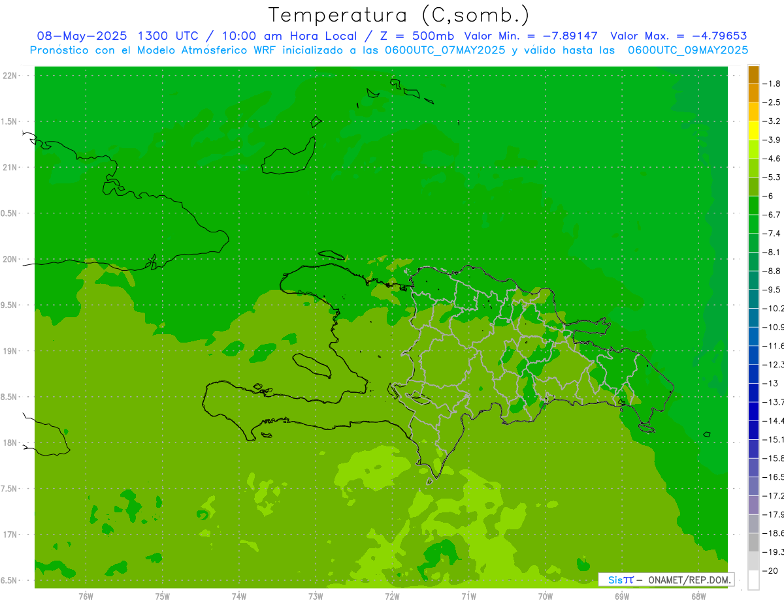Viewport: 784px width, 605px height.
Task: Click the 71W longitude axis label
Action: tap(468, 597)
